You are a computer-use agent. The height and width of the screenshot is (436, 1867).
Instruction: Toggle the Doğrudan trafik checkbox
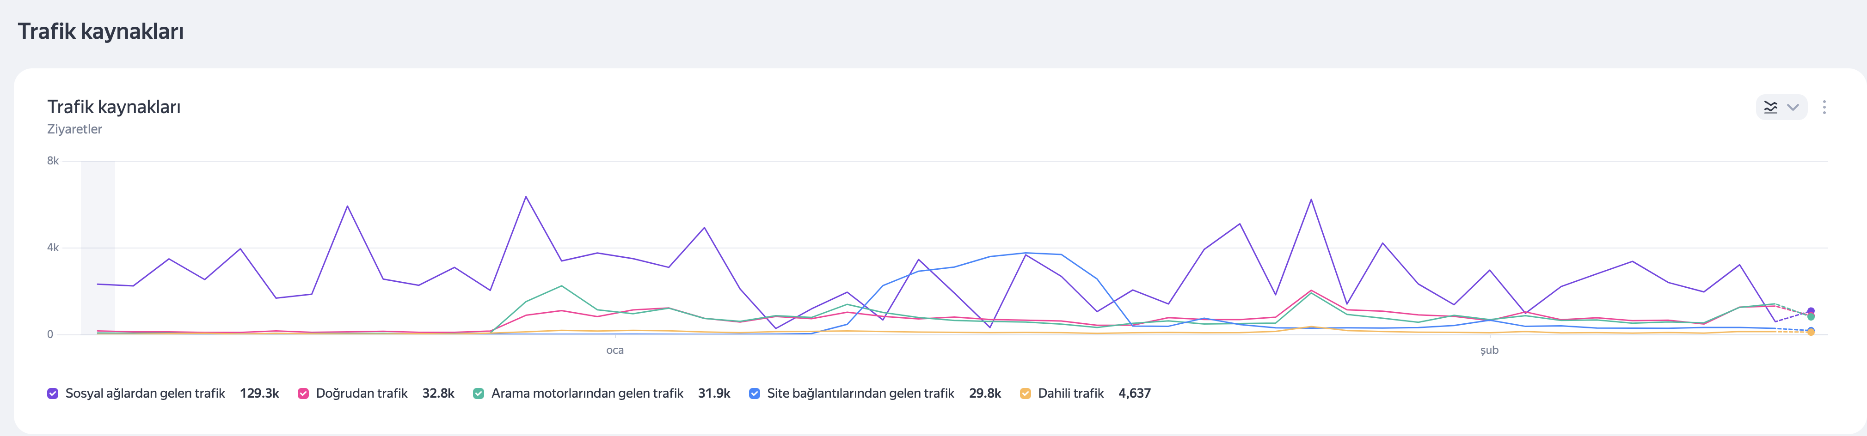tap(303, 393)
